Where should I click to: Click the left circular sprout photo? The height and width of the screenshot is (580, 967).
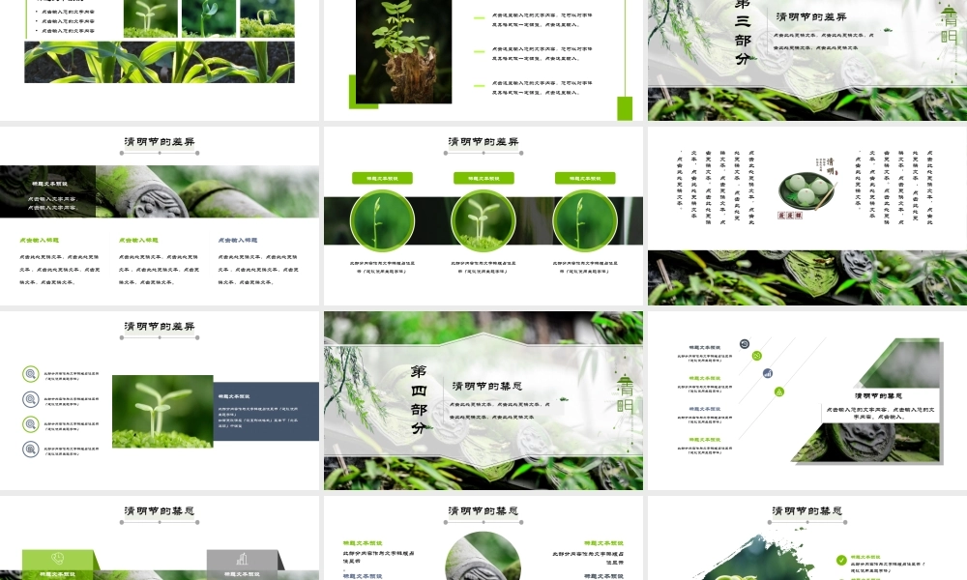tap(382, 220)
